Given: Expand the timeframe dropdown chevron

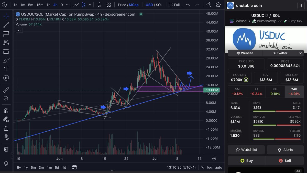Looking at the screenshot, I should 67,5.
